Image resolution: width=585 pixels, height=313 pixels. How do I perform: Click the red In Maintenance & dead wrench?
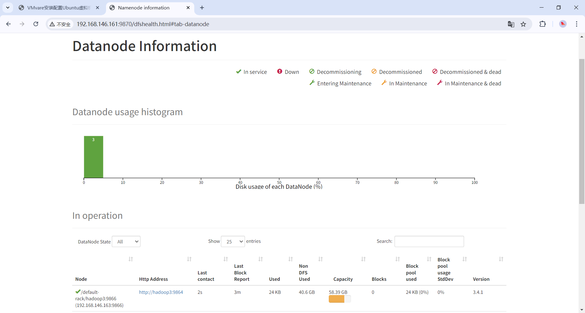pos(440,83)
